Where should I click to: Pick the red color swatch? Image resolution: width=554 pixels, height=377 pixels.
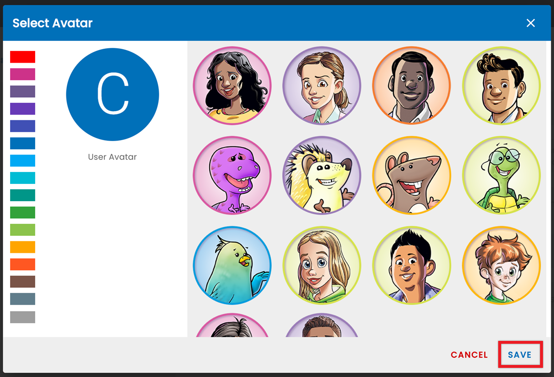[23, 57]
